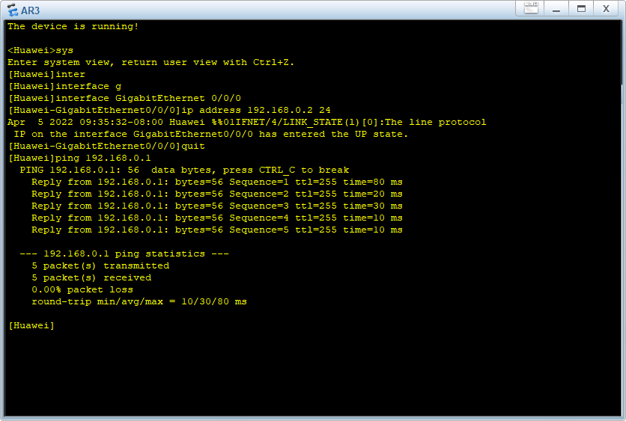Click the '[Huawei]interface g' line
The width and height of the screenshot is (626, 421).
tap(64, 87)
